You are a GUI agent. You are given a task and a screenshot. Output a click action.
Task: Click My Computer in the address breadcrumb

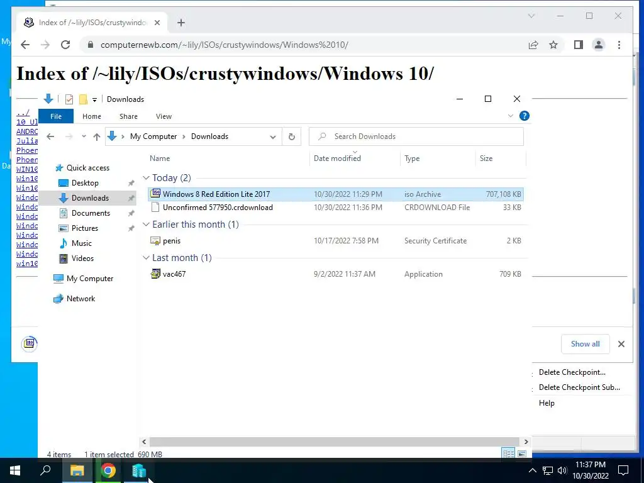(153, 136)
